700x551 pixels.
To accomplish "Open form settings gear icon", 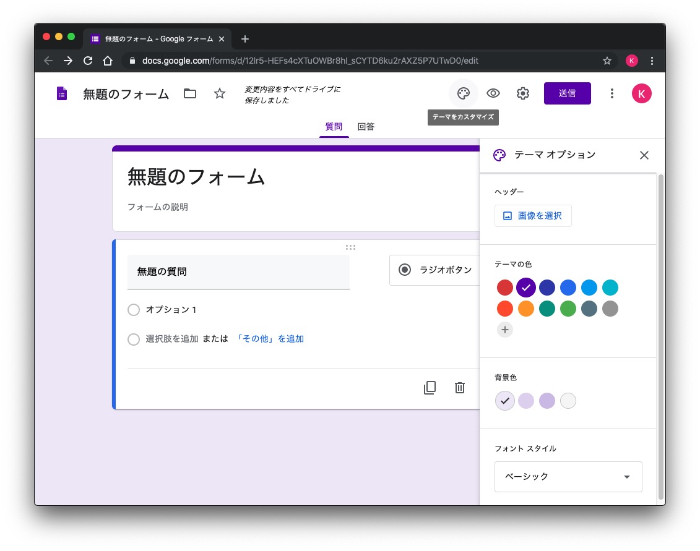I will tap(523, 93).
